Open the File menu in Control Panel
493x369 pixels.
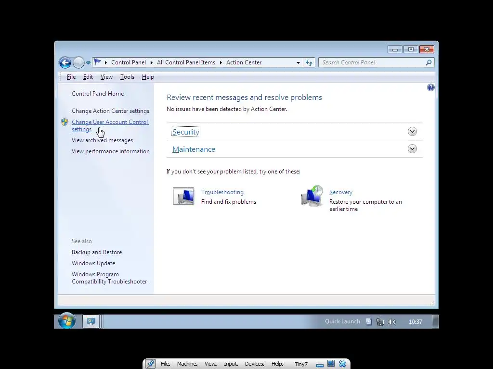point(71,77)
